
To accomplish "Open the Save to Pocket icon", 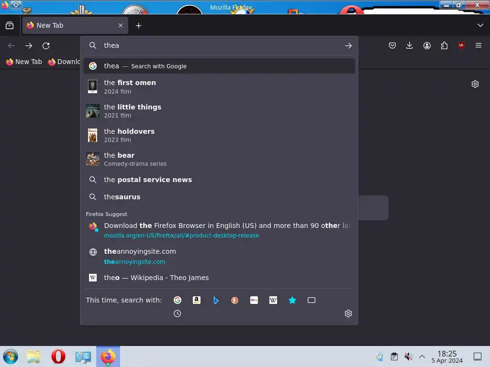I will point(392,45).
